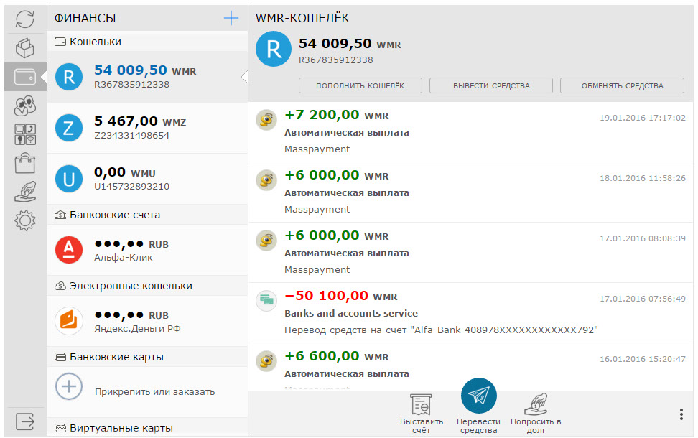The width and height of the screenshot is (698, 438).
Task: Click the timestamp 17.01.2016 07:56:49
Action: [x=643, y=299]
